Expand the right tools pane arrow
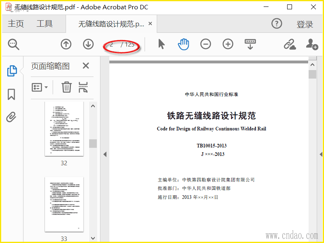The height and width of the screenshot is (243, 324). [321, 154]
